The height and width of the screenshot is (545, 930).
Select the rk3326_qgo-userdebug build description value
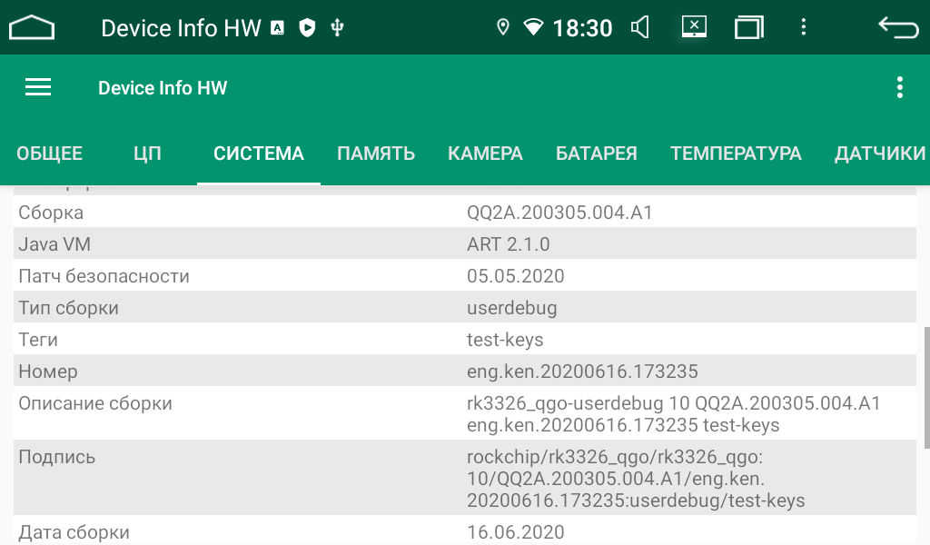click(x=674, y=414)
